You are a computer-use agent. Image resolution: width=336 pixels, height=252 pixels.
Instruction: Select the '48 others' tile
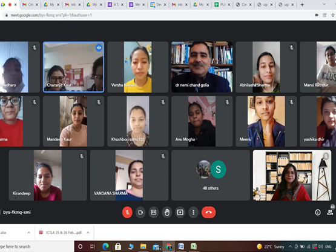click(x=211, y=175)
